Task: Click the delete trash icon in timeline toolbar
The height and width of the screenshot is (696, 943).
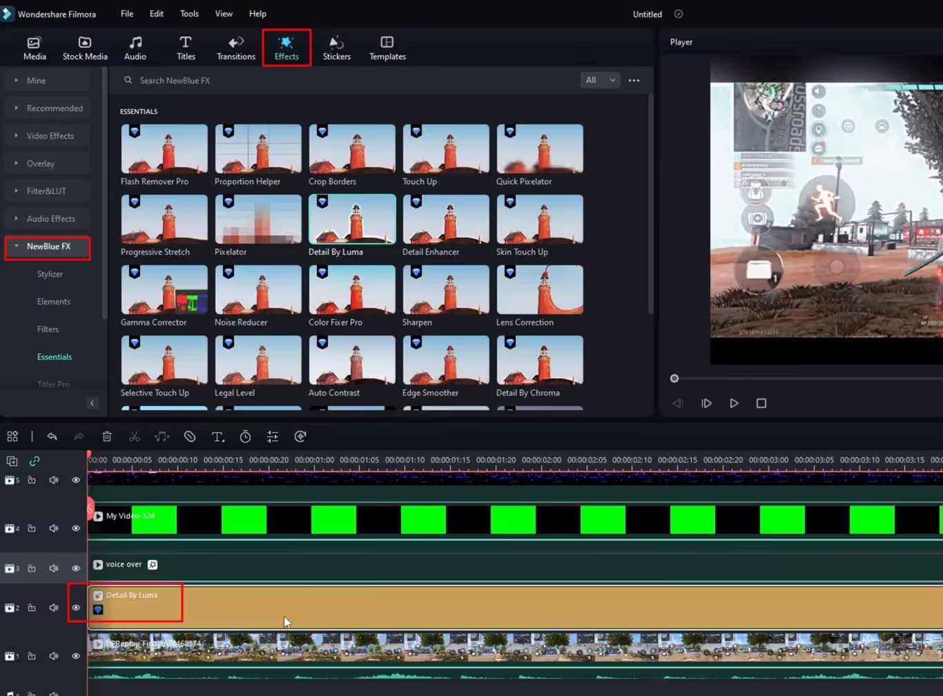Action: (107, 436)
